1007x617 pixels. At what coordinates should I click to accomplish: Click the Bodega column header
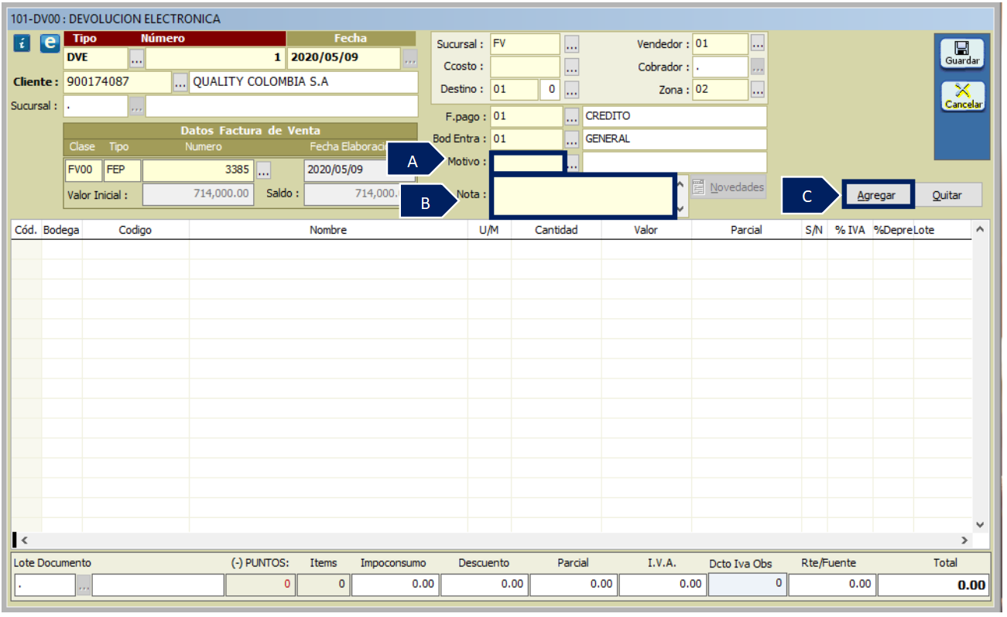[x=61, y=230]
